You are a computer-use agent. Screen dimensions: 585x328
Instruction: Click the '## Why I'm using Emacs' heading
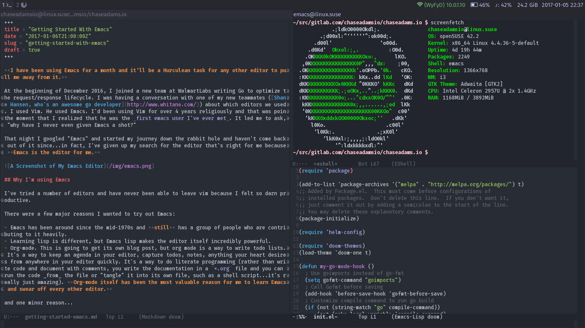pyautogui.click(x=37, y=179)
